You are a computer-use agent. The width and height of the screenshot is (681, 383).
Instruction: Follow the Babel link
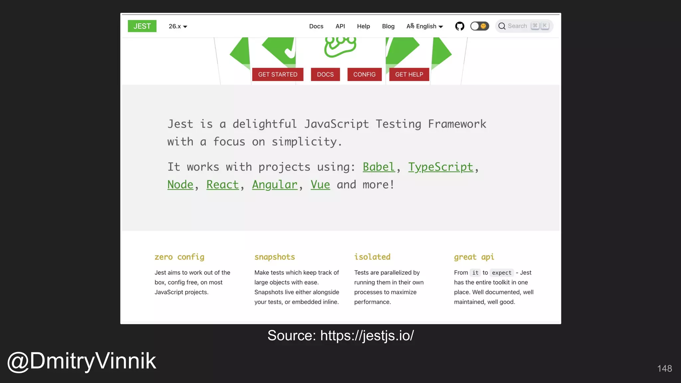click(x=378, y=167)
